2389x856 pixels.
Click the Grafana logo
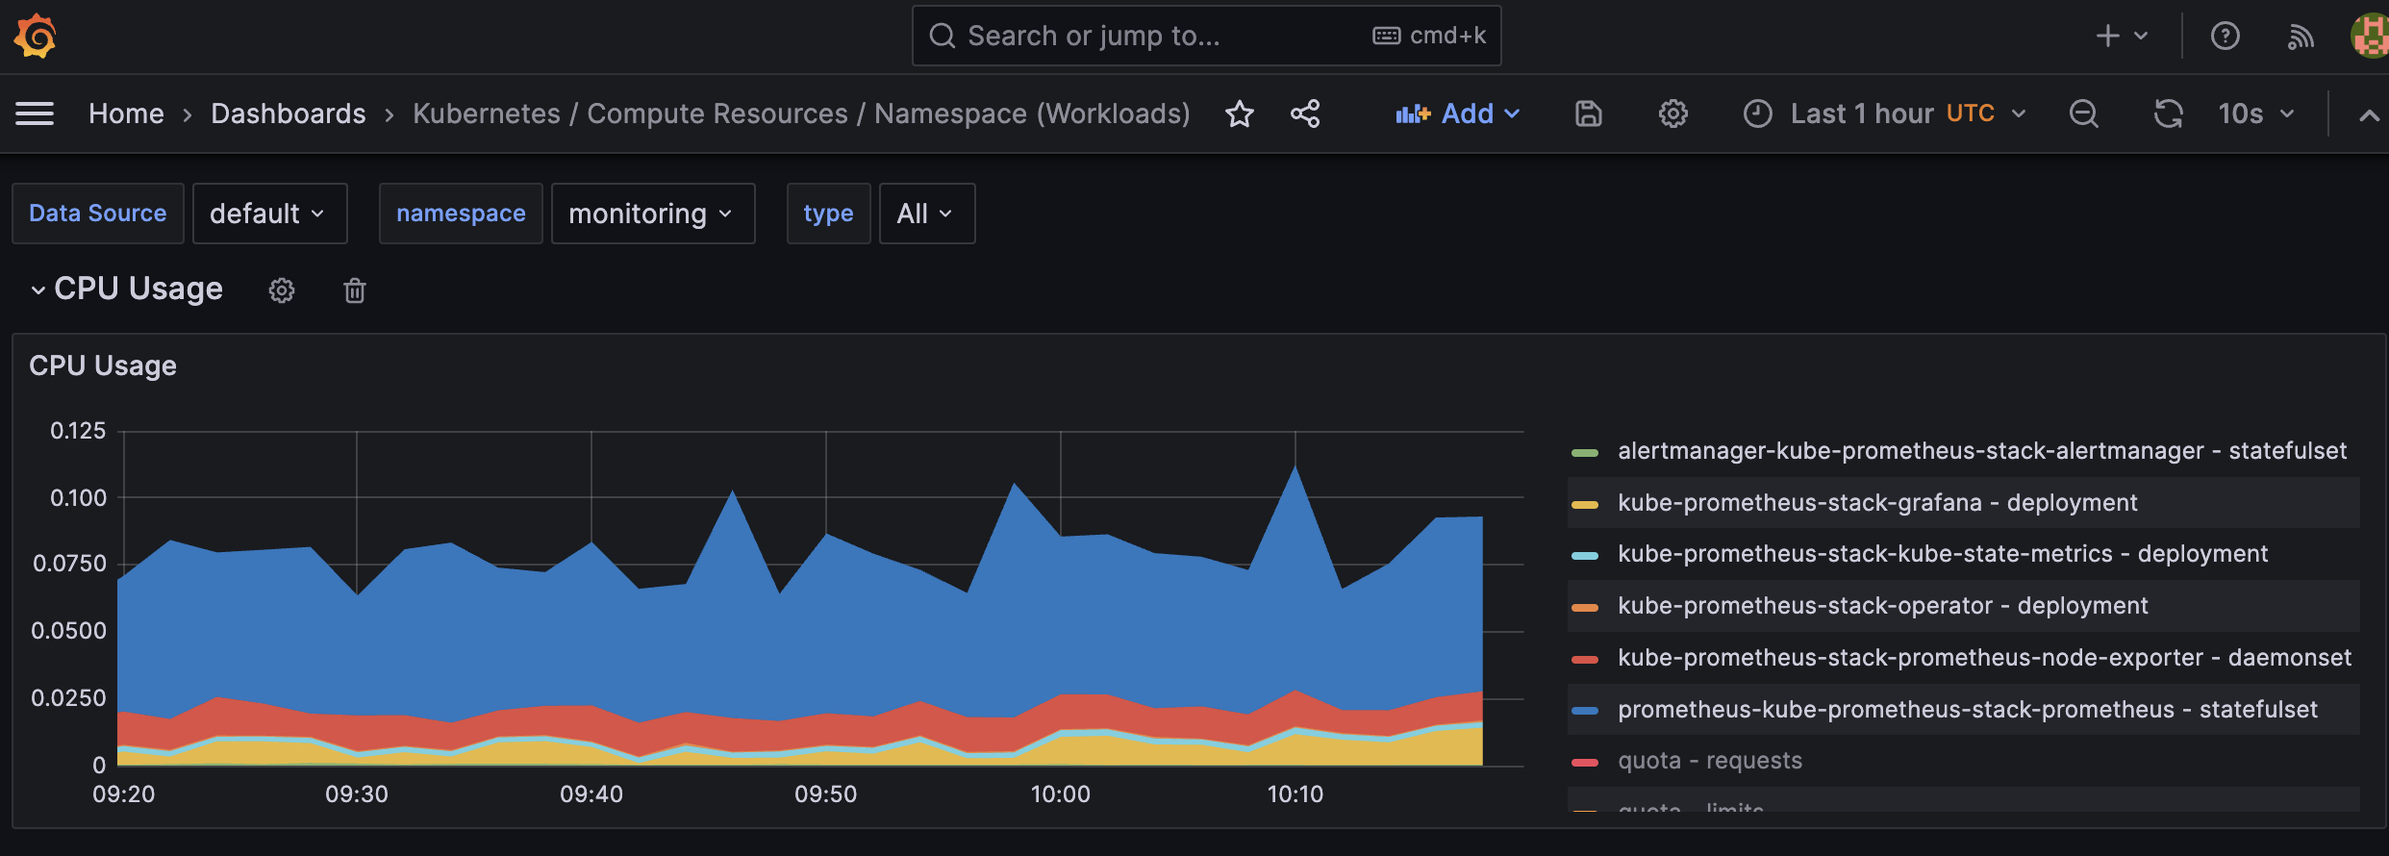pyautogui.click(x=36, y=37)
